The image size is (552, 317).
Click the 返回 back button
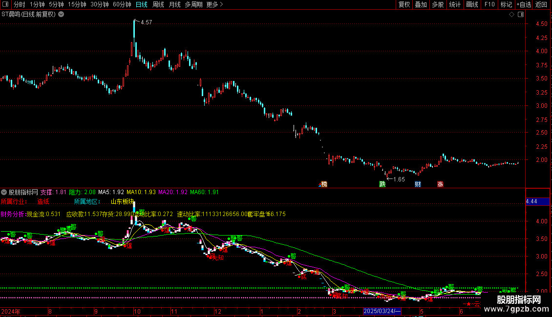tap(541, 4)
